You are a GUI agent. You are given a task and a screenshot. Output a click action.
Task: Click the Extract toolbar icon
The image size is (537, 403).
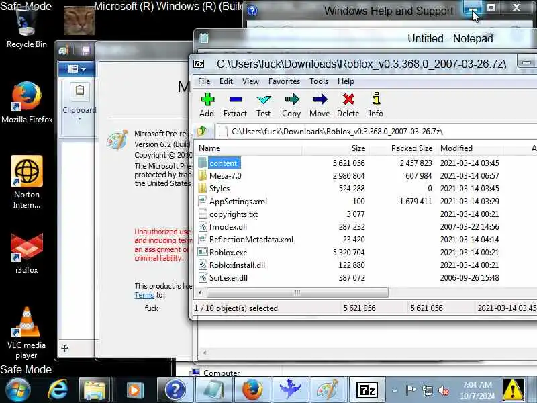[x=235, y=105]
